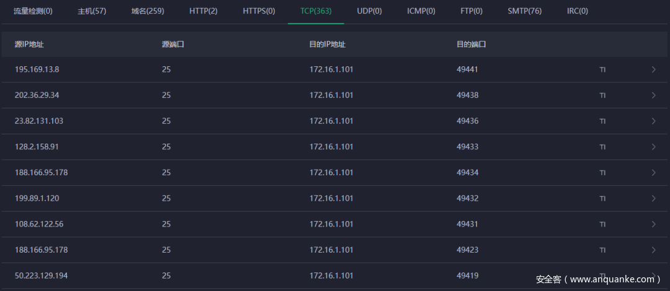Click TI icon in the 108.62.122.56 row
Image resolution: width=670 pixels, height=291 pixels.
(x=602, y=225)
